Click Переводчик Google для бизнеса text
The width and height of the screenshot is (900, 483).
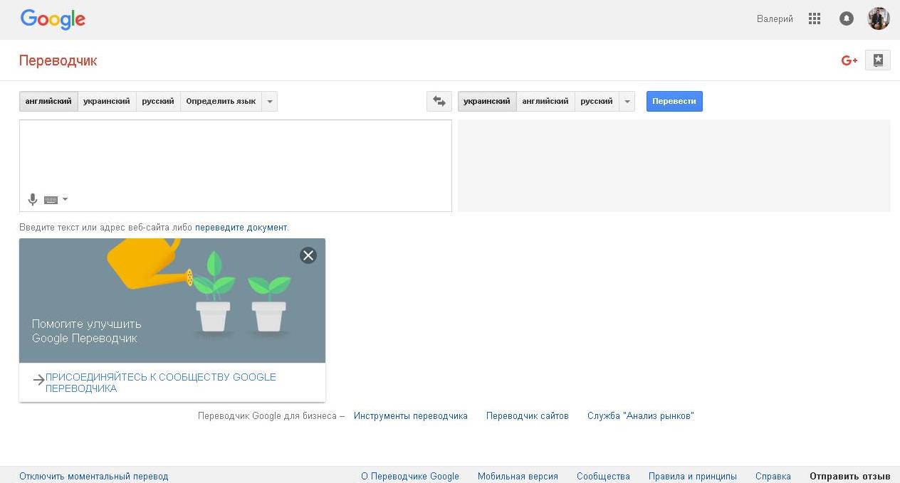(x=267, y=416)
